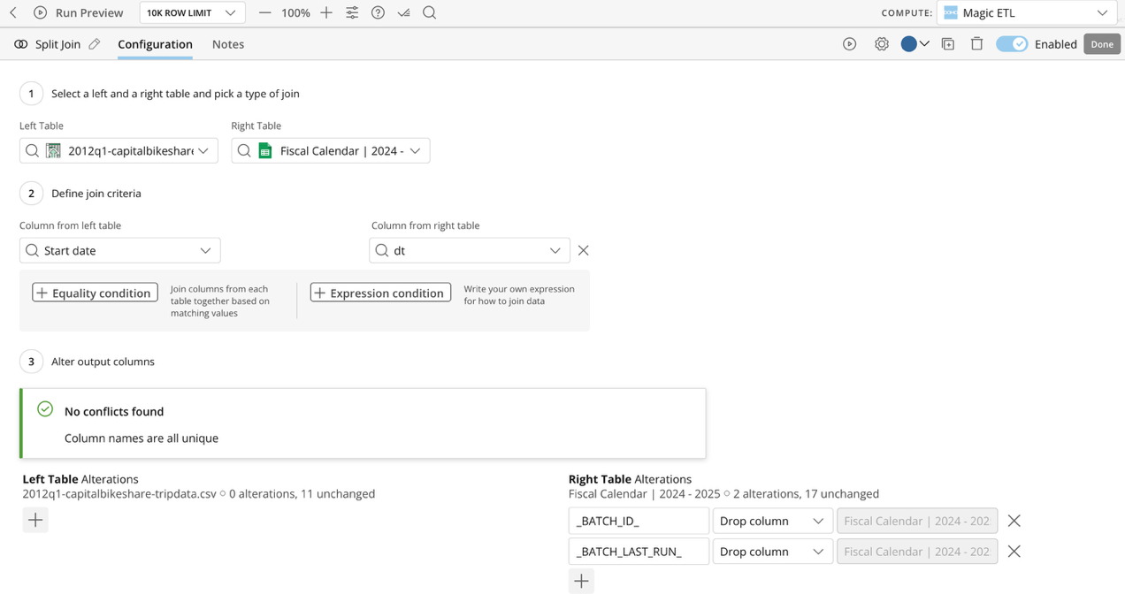Screen dimensions: 1125x602
Task: Duplicate the tile with the copy icon
Action: pos(948,43)
